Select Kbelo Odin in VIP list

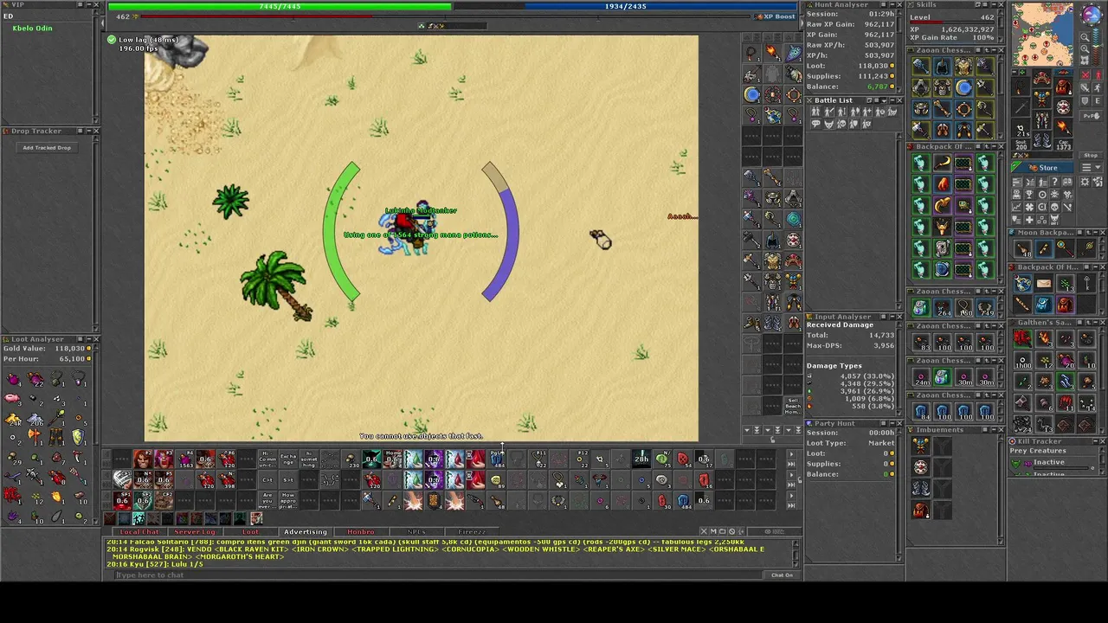click(32, 28)
